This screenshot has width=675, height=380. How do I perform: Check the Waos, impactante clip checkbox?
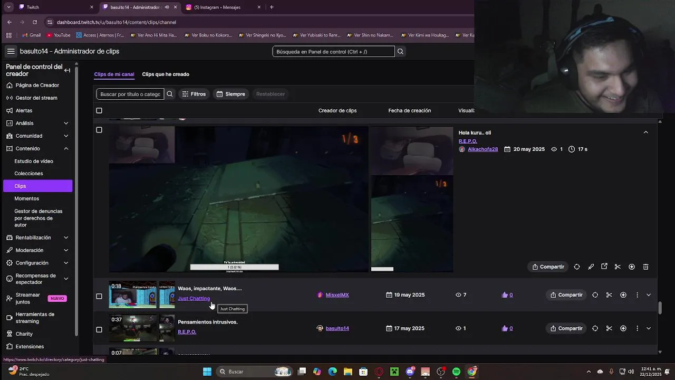pyautogui.click(x=99, y=296)
